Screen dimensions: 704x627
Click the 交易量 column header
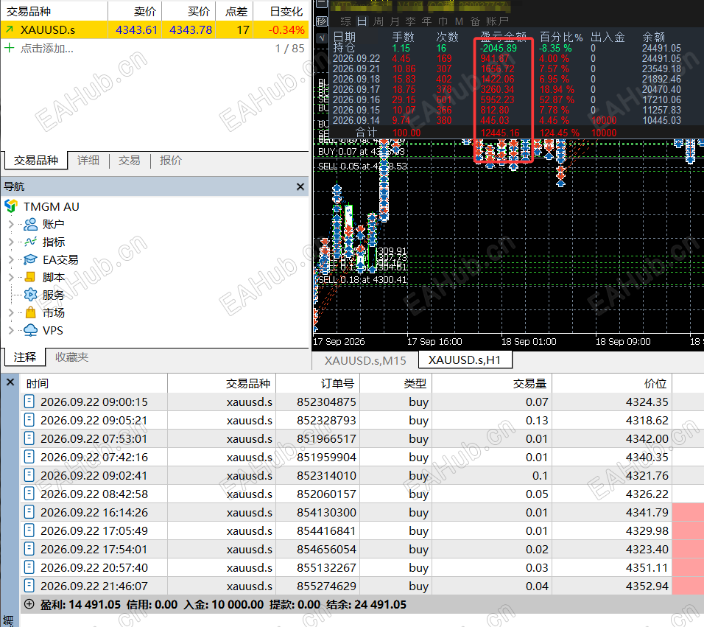click(x=492, y=384)
